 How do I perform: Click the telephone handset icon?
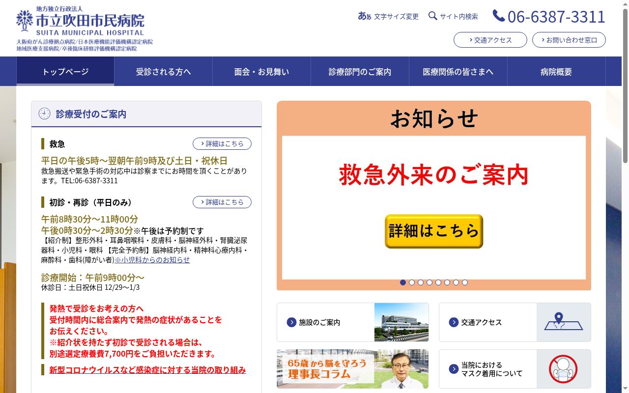[x=499, y=16]
